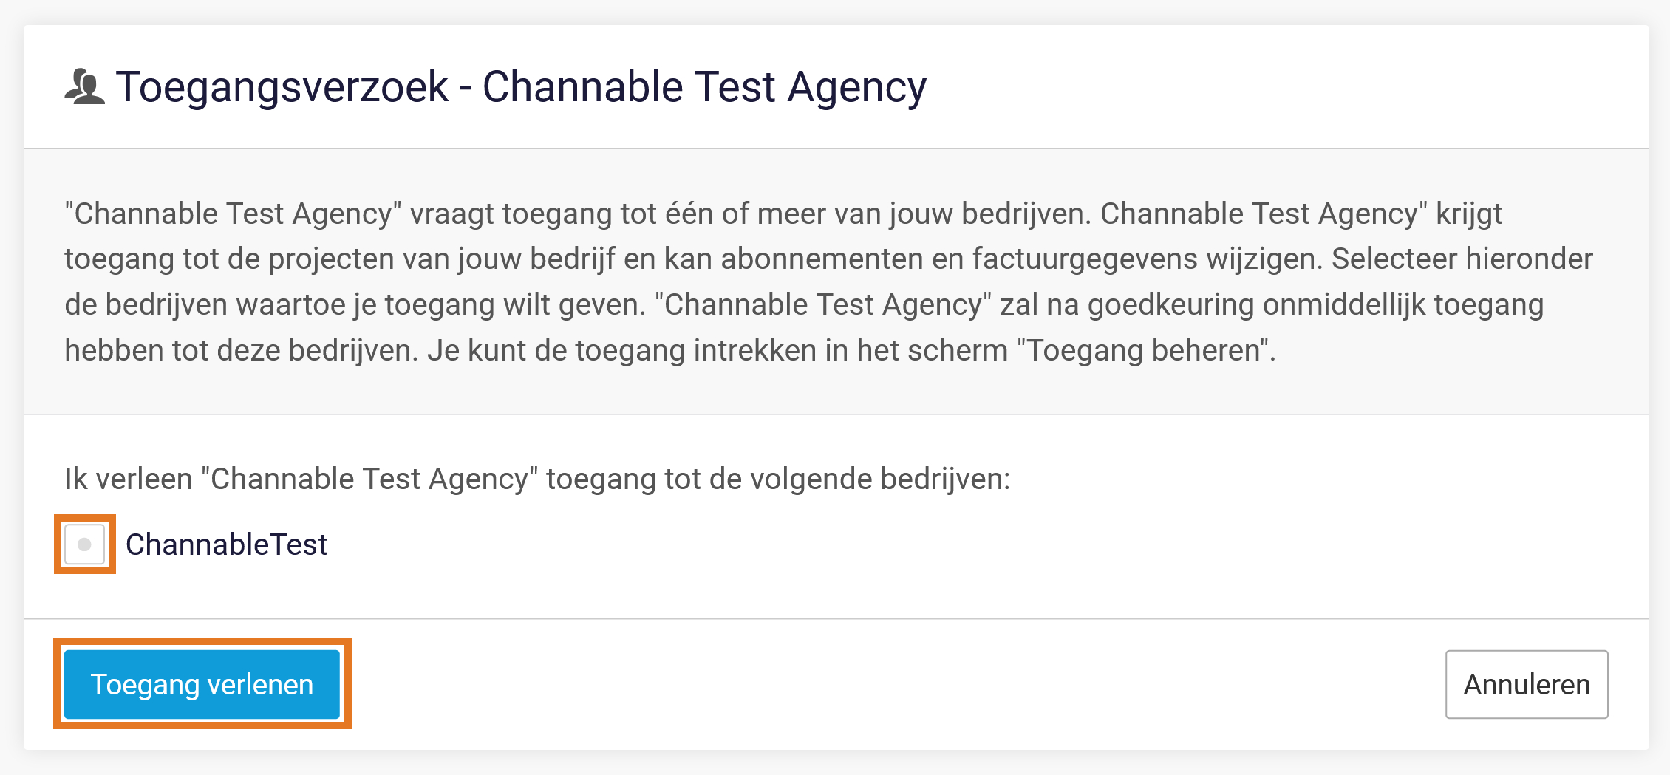Click the two-person silhouette icon in header
Image resolution: width=1670 pixels, height=775 pixels.
(x=85, y=86)
